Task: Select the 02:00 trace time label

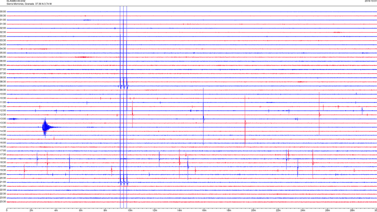Action: pyautogui.click(x=3, y=28)
